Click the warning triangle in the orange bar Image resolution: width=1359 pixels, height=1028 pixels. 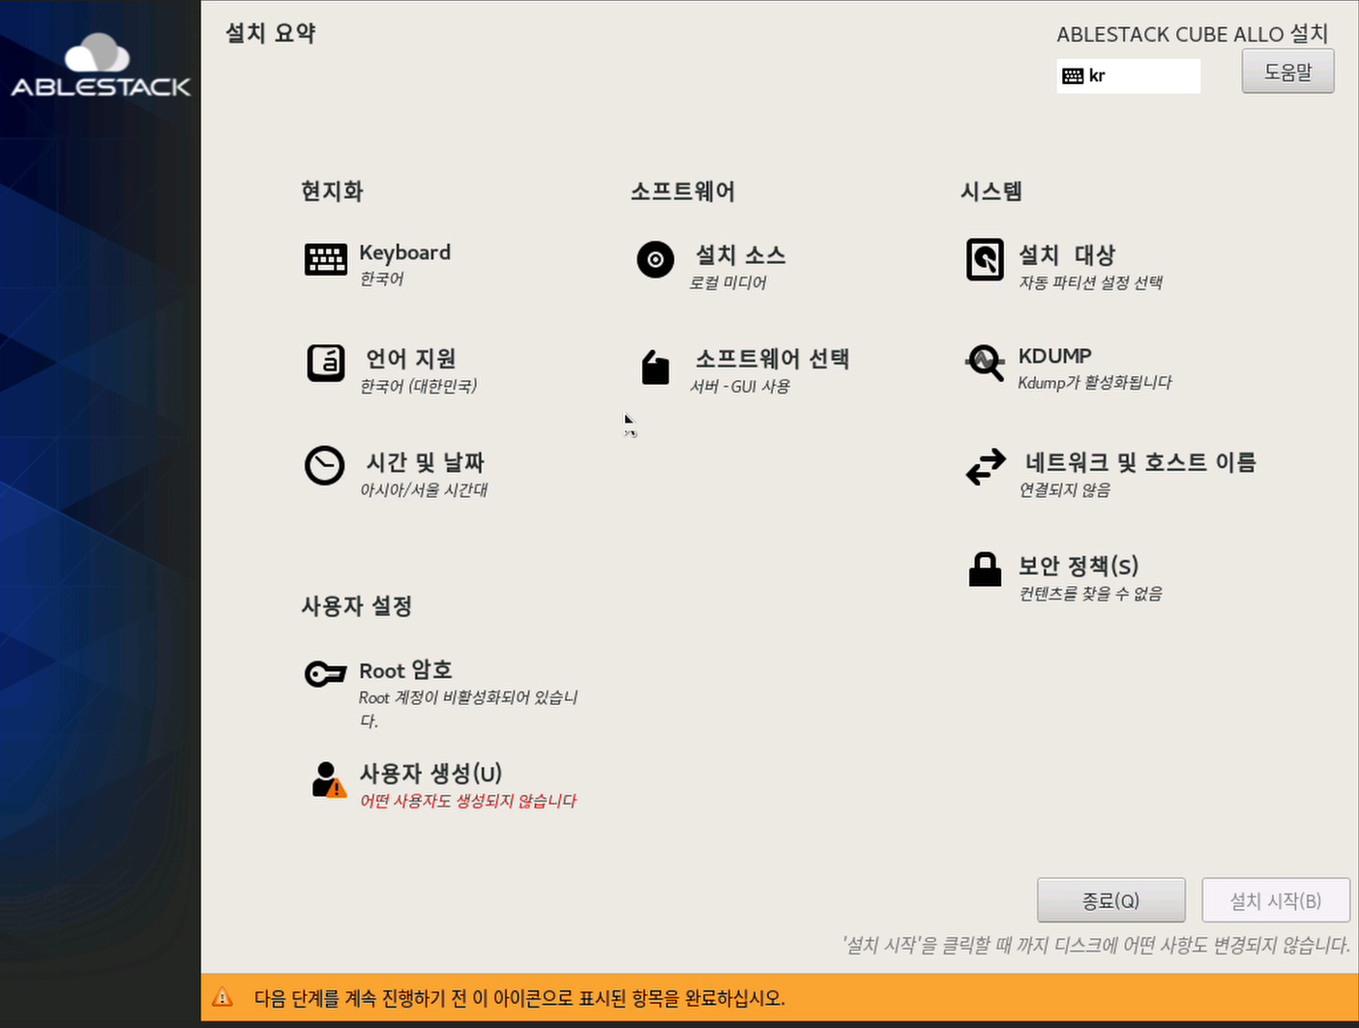click(222, 997)
